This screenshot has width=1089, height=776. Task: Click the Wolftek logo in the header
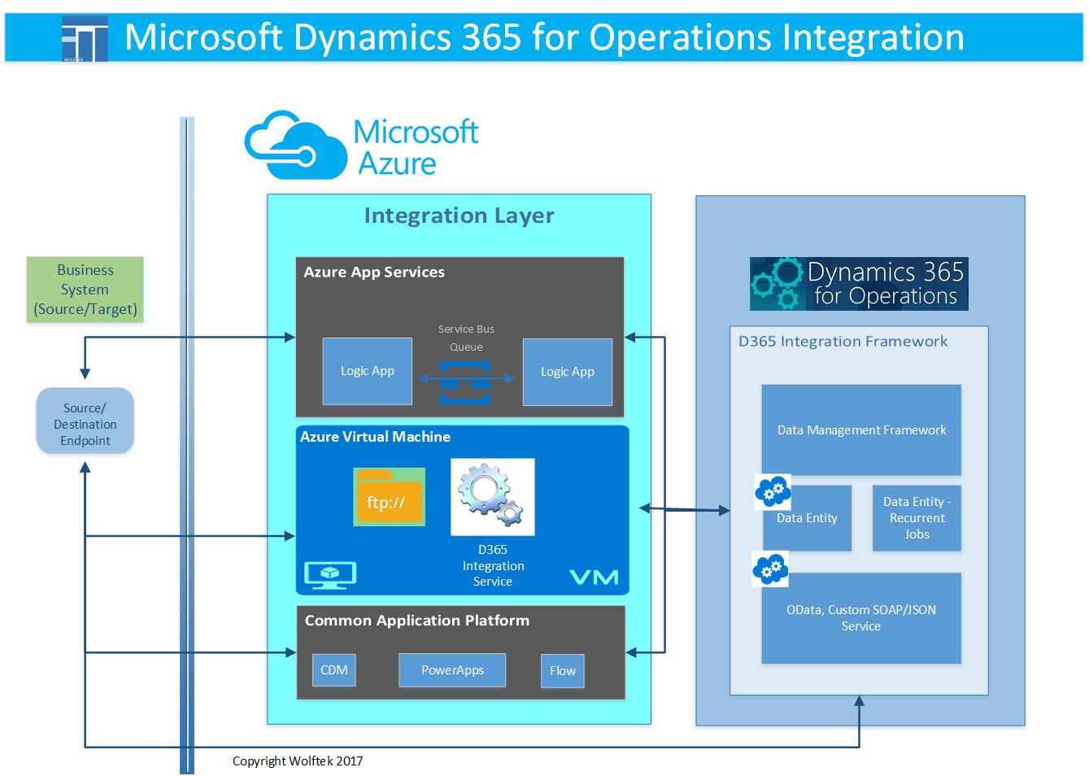85,39
